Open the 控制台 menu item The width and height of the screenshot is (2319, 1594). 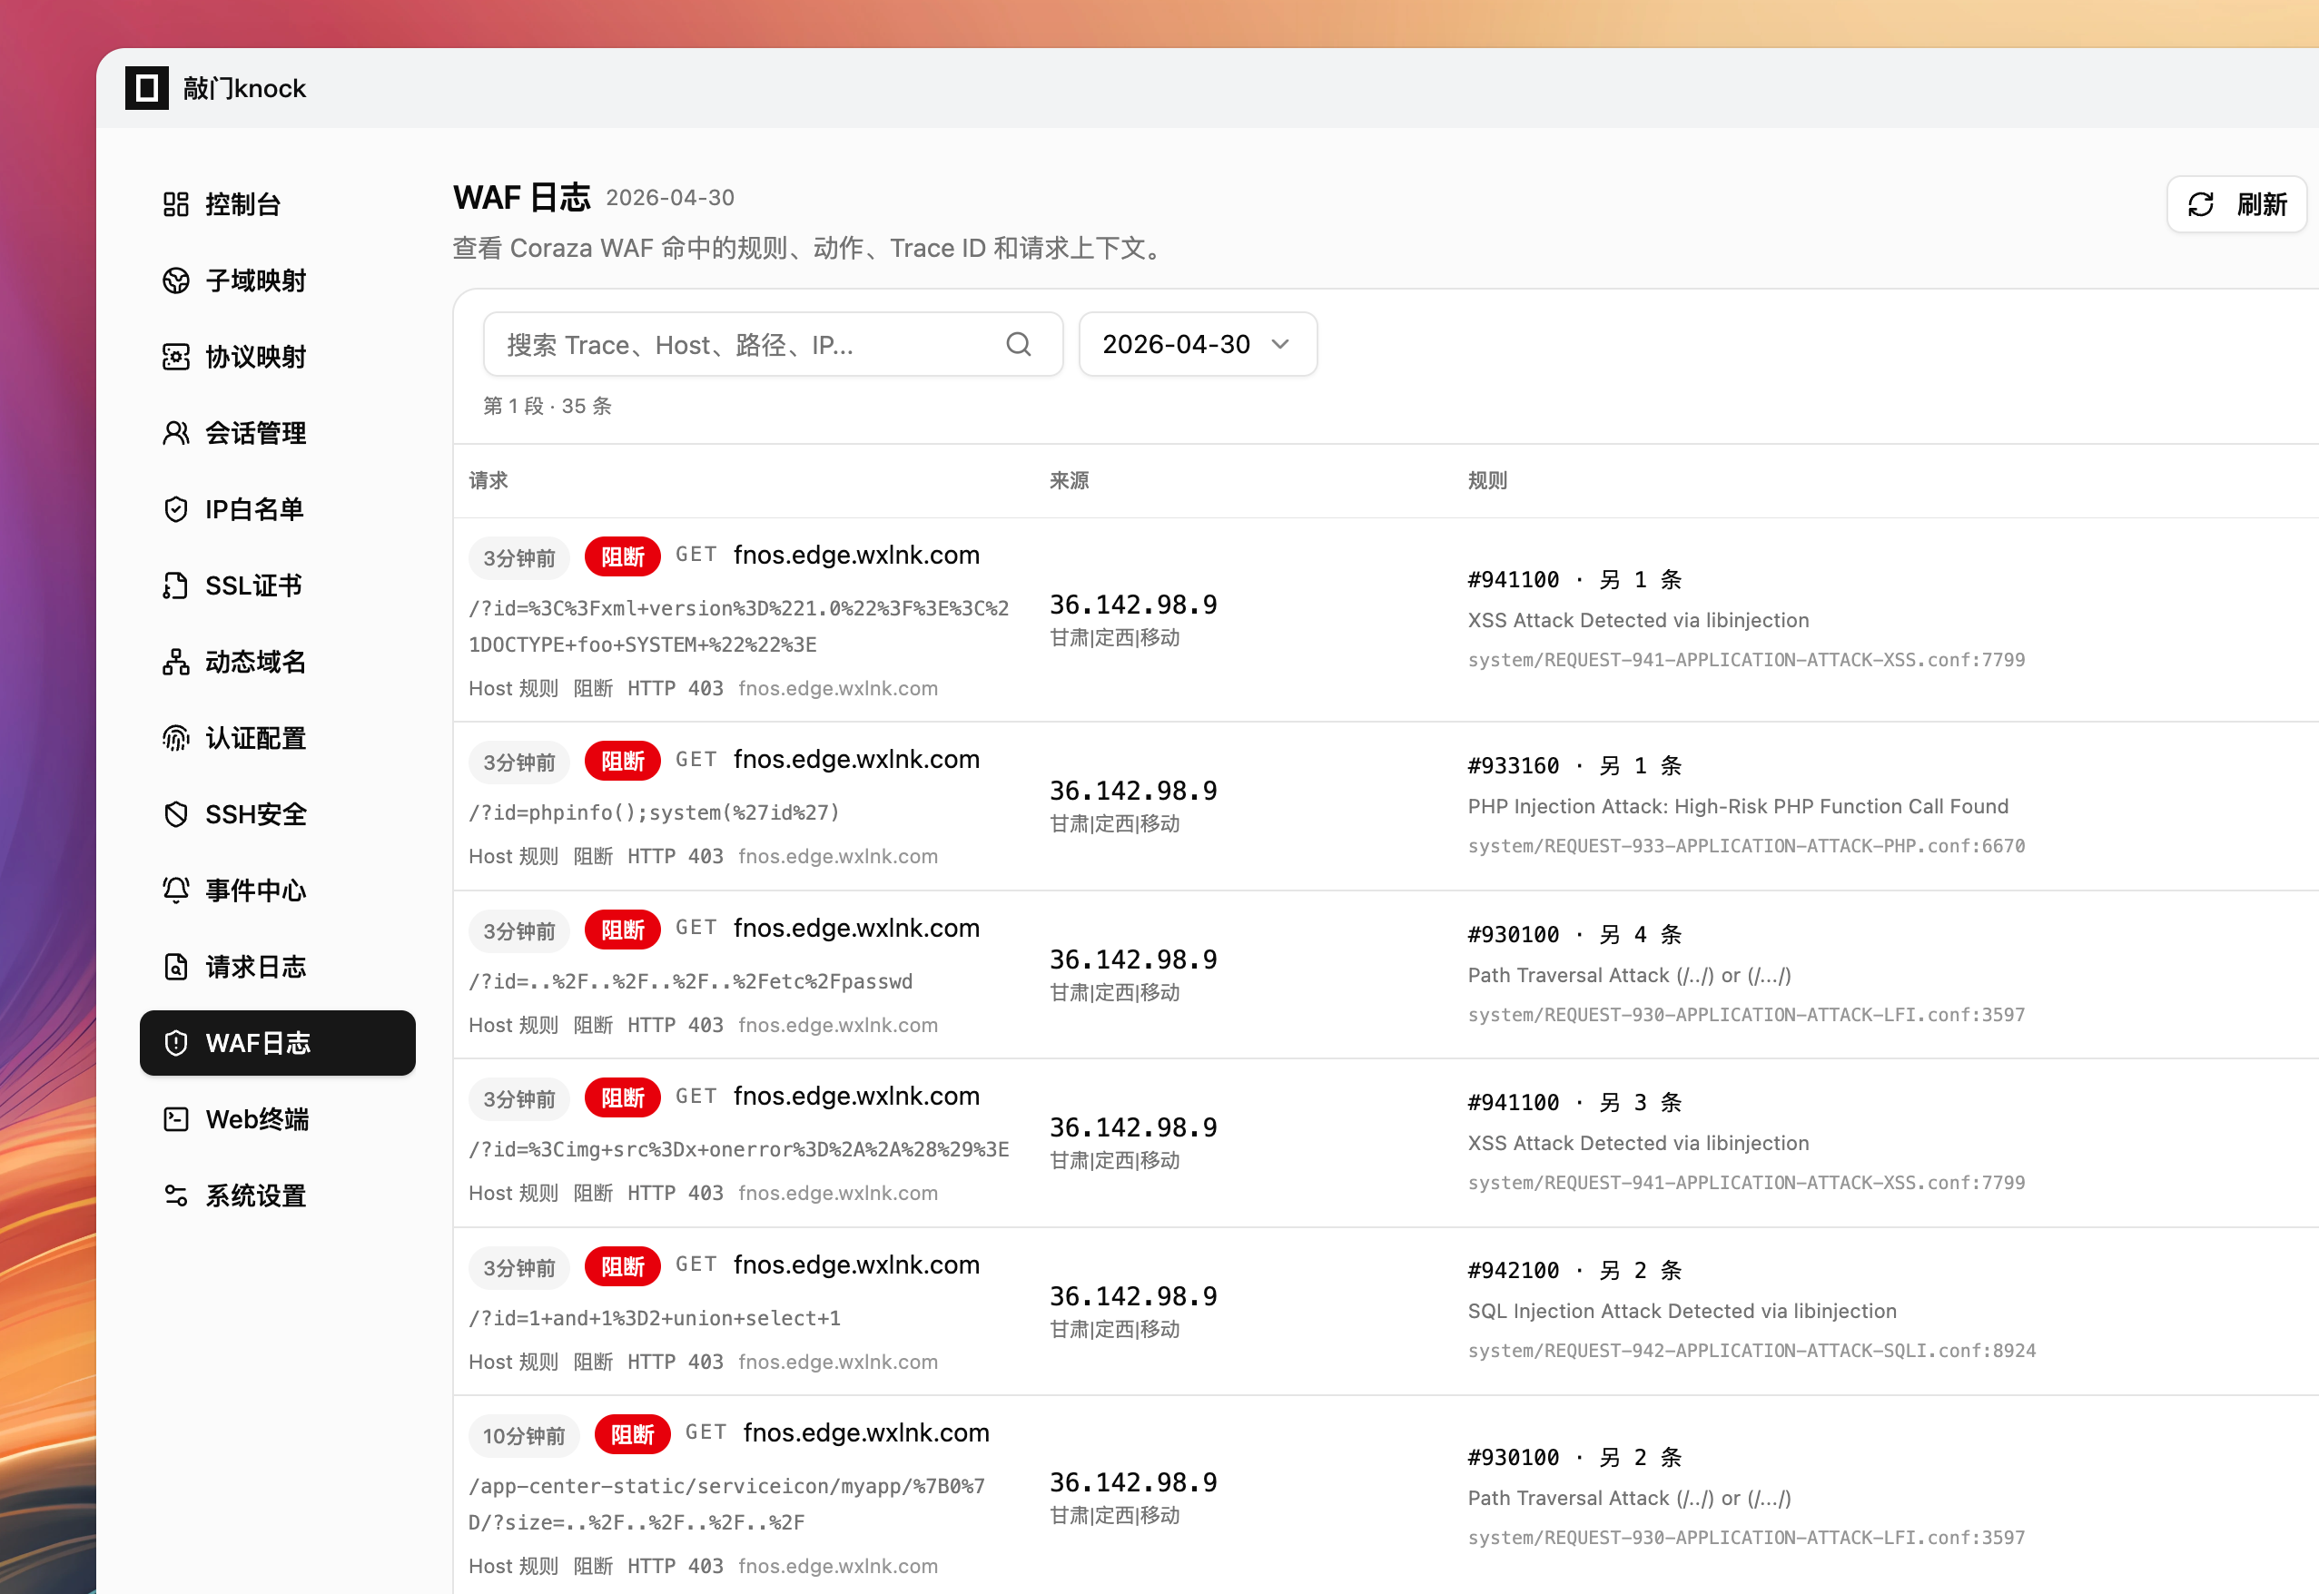[x=278, y=205]
